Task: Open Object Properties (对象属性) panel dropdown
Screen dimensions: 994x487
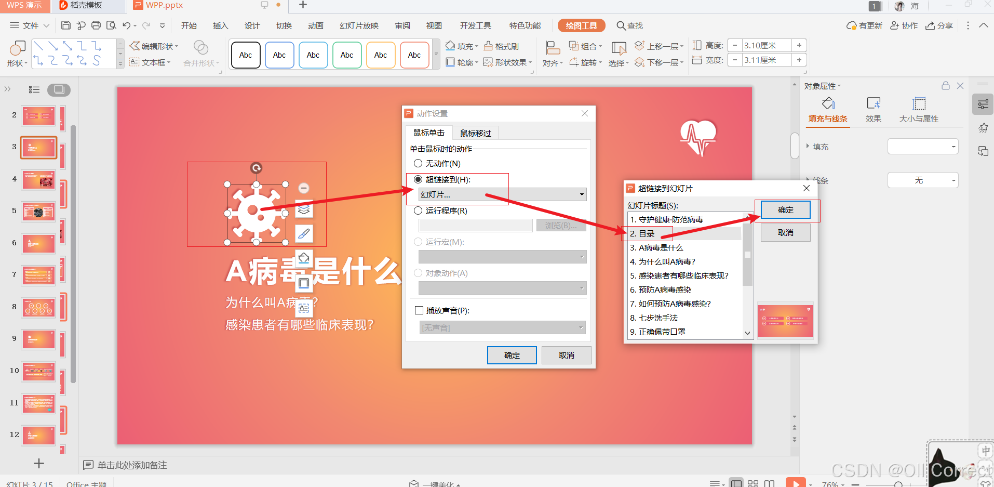Action: [823, 86]
